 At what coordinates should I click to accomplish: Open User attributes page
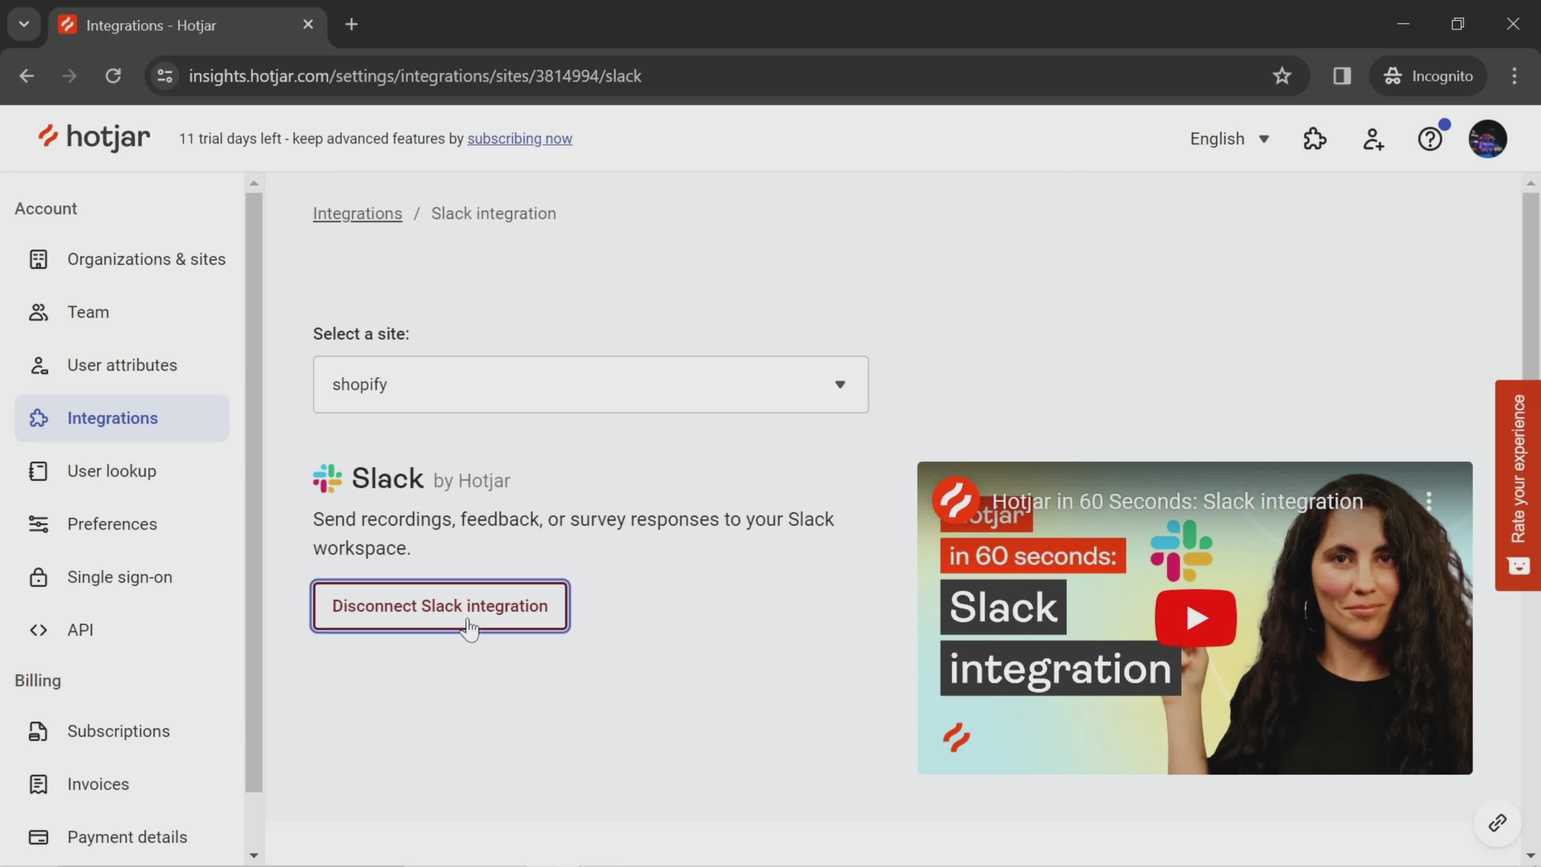coord(122,365)
